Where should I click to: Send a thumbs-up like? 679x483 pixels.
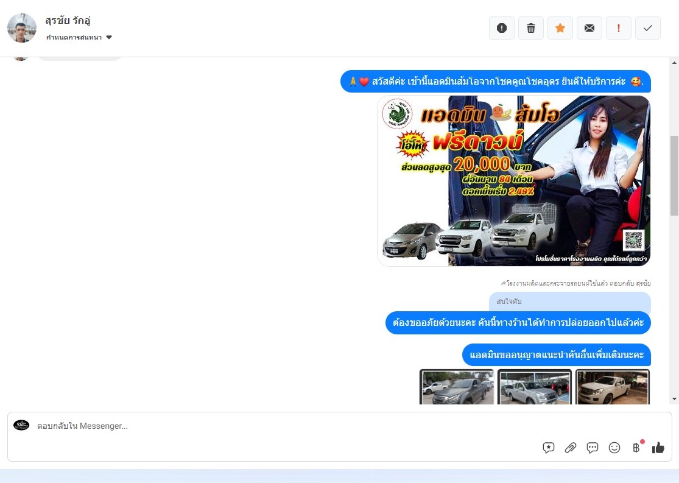(x=658, y=448)
